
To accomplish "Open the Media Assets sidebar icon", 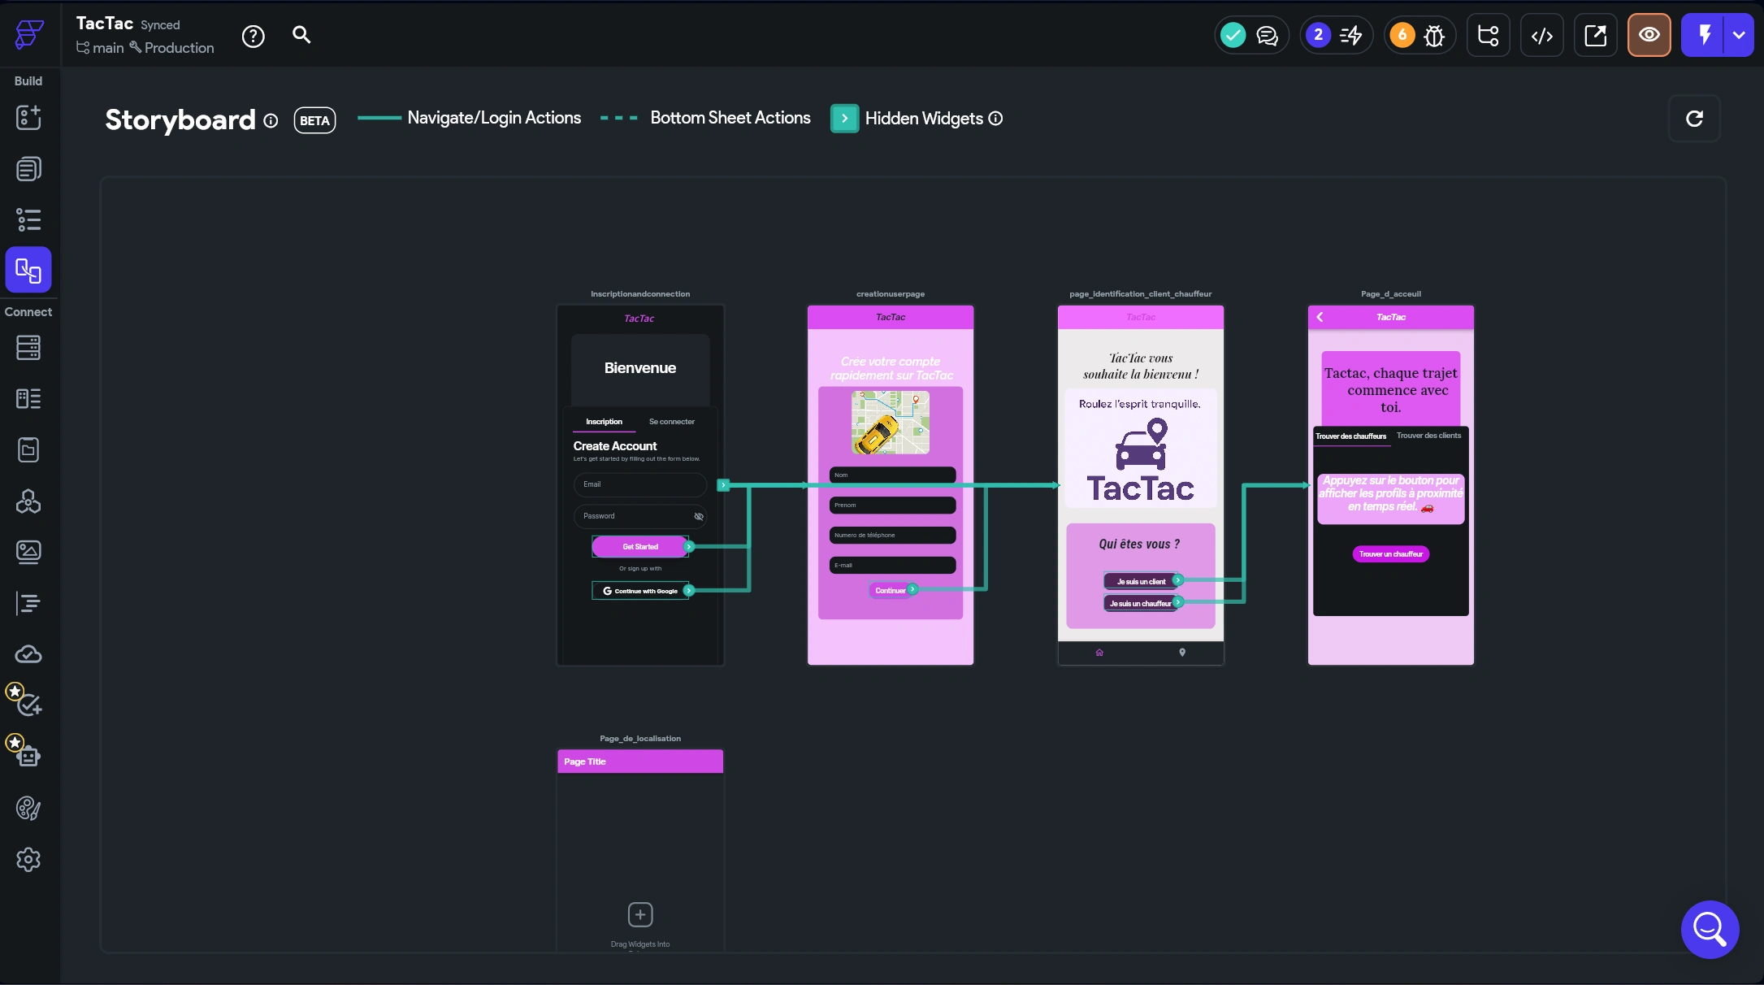I will pos(28,552).
